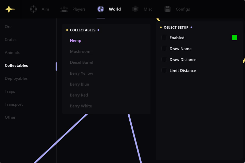Go to the Animals sidebar section
Viewport: 245px width, 163px height.
12,53
